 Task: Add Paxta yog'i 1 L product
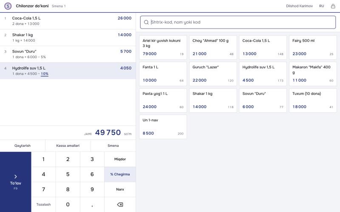tap(163, 100)
